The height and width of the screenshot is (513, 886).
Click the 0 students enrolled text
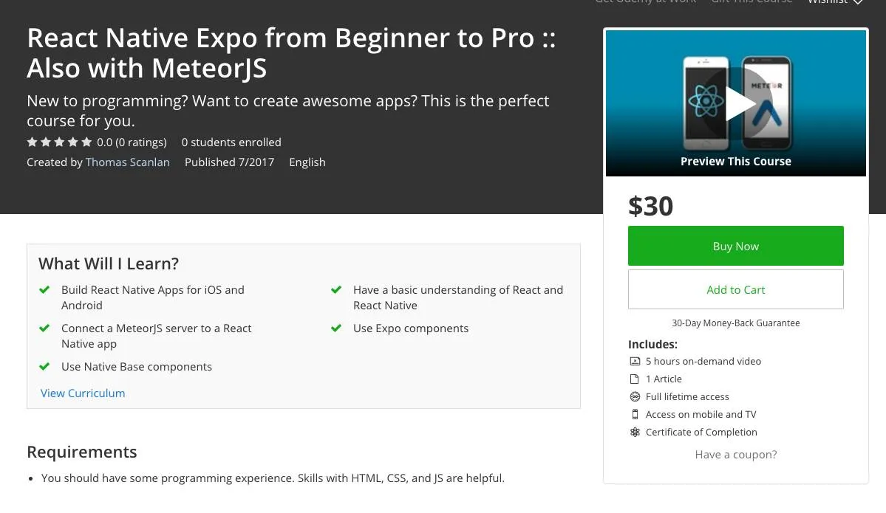click(x=231, y=142)
